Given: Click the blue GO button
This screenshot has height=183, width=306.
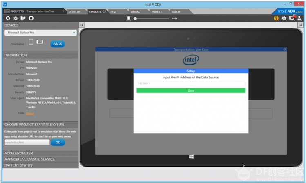Looking at the screenshot, I should 58,143.
